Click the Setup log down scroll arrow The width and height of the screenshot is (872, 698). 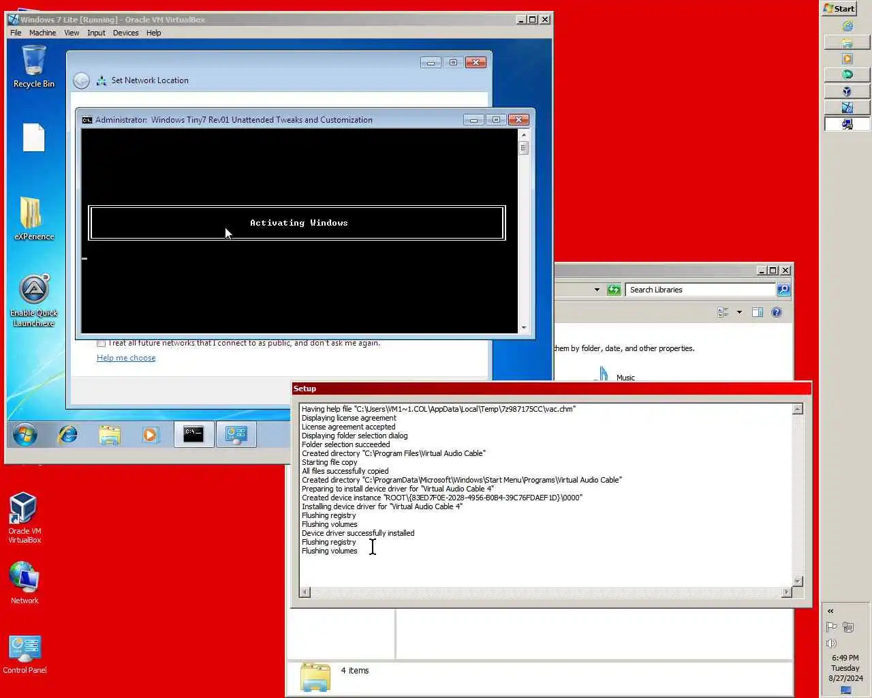coord(798,581)
